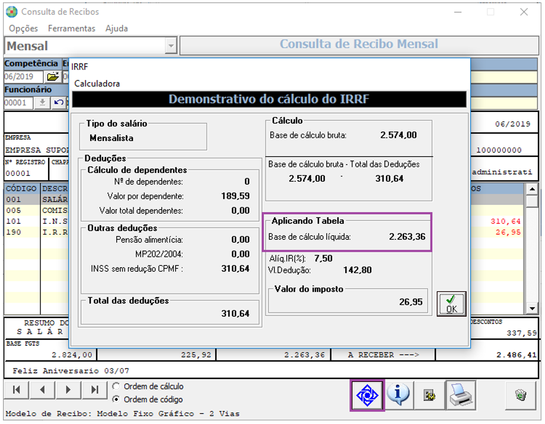
Task: Open the Calculadora menu in IRRF dialog
Action: (97, 83)
